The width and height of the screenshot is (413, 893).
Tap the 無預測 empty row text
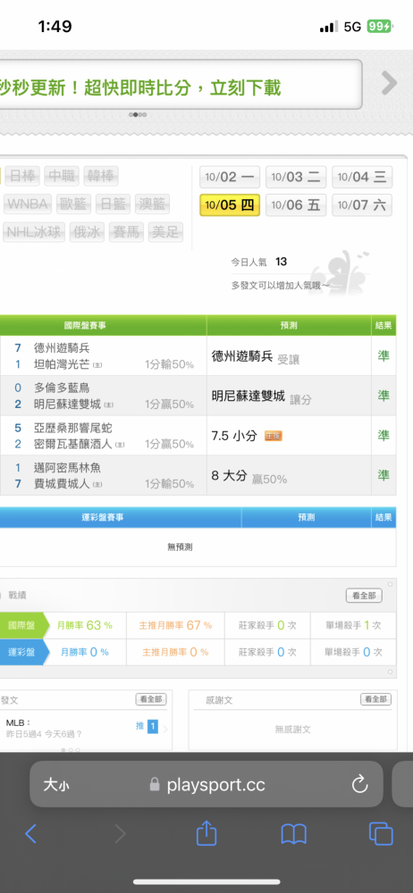coord(180,547)
